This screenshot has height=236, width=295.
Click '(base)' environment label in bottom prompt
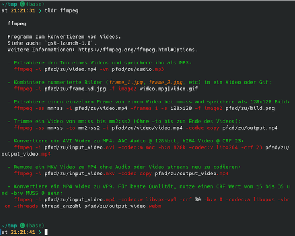point(35,226)
